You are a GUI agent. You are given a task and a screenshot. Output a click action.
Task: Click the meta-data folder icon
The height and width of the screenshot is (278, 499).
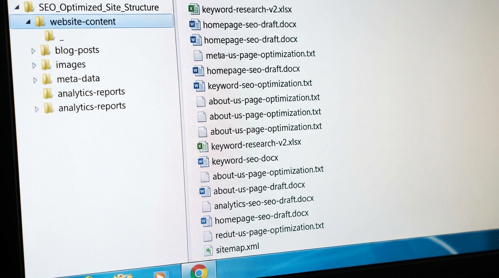(x=47, y=79)
